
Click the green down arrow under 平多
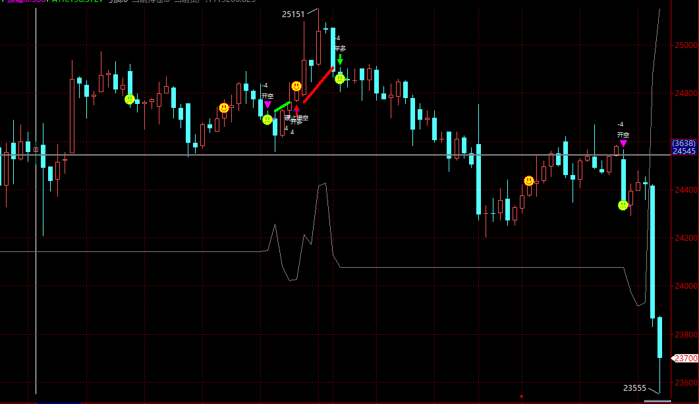click(x=340, y=59)
